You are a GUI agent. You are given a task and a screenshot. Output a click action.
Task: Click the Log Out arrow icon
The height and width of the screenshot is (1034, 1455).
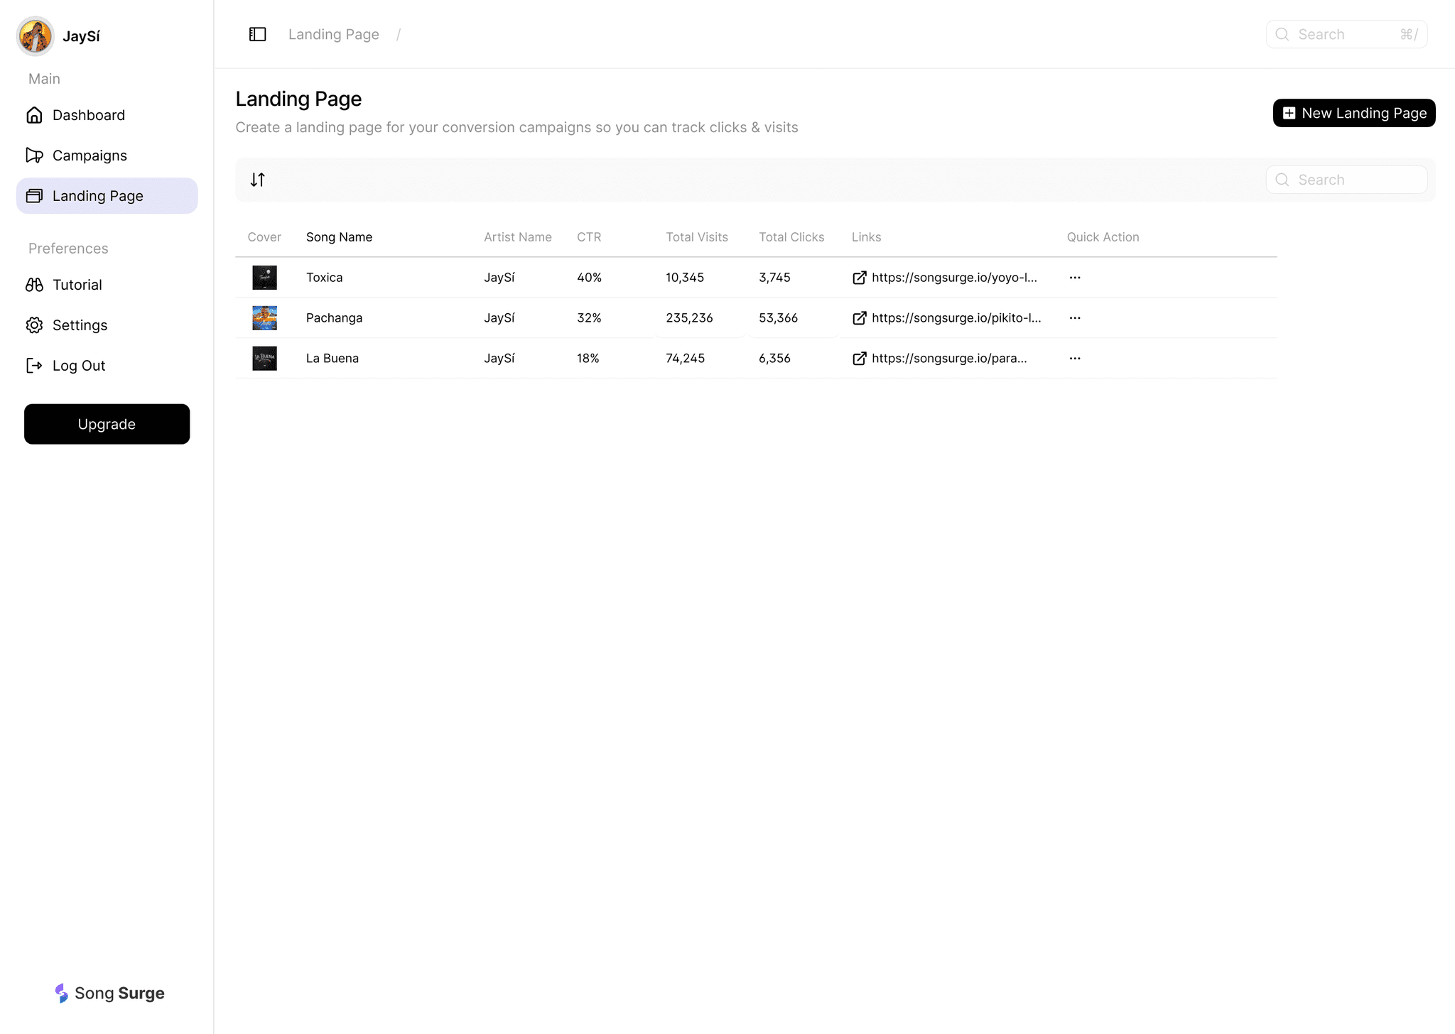[34, 366]
